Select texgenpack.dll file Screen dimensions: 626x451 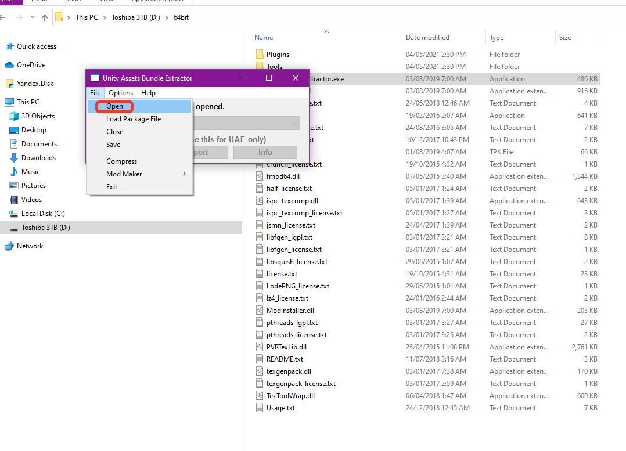point(426,371)
